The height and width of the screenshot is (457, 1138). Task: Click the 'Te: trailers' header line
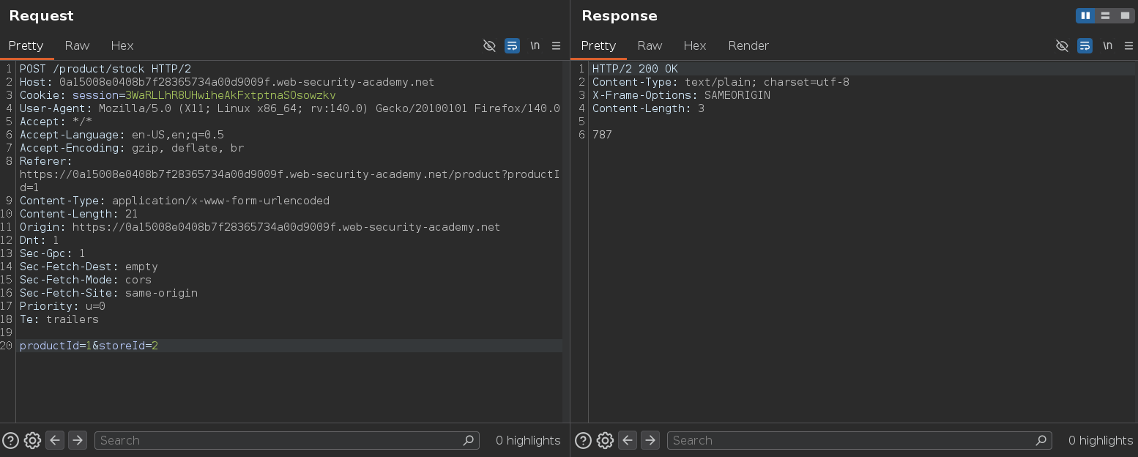point(59,319)
